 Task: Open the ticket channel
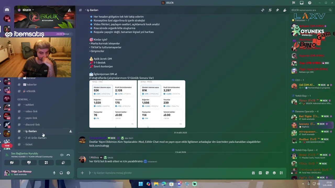(44, 144)
